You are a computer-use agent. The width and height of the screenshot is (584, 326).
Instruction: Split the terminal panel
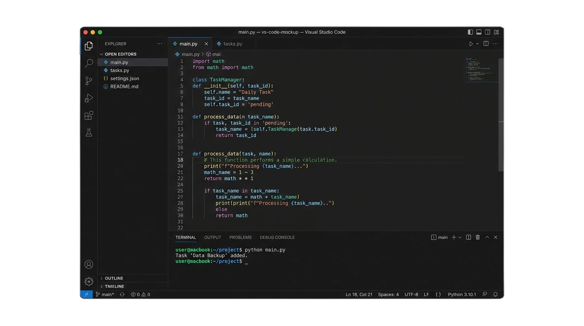pos(468,237)
